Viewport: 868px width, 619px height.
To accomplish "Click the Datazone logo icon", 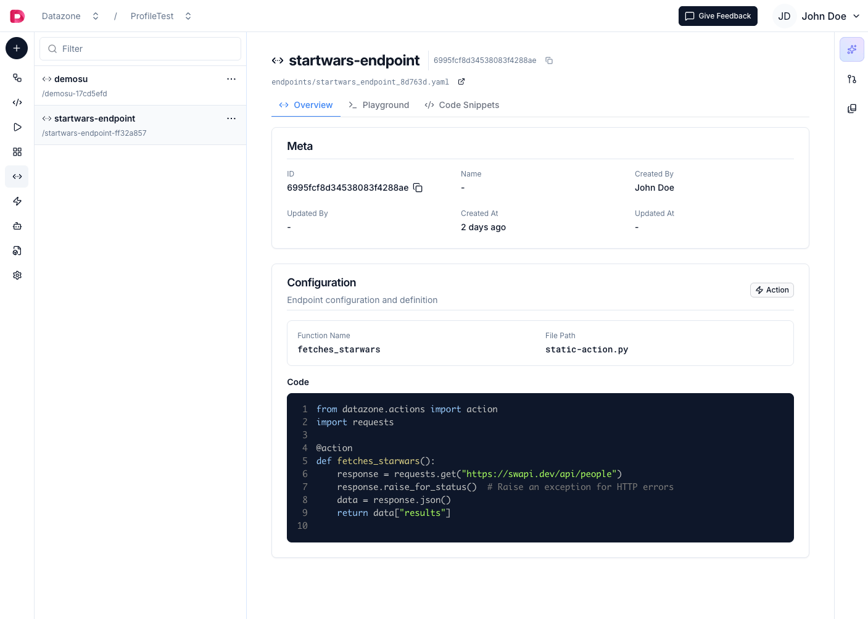I will pos(17,16).
